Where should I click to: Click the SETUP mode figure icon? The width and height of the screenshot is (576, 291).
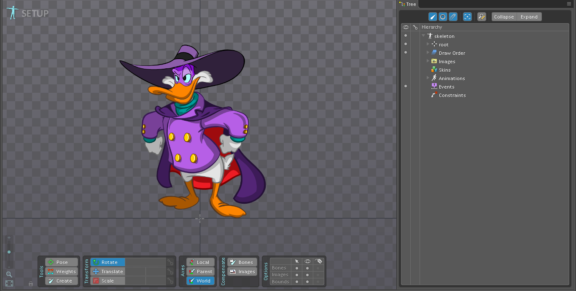click(x=13, y=12)
